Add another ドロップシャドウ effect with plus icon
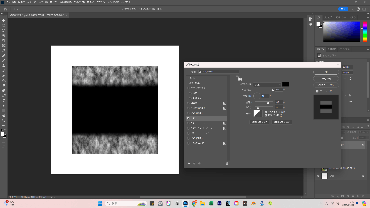This screenshot has height=208, width=370. tap(225, 143)
